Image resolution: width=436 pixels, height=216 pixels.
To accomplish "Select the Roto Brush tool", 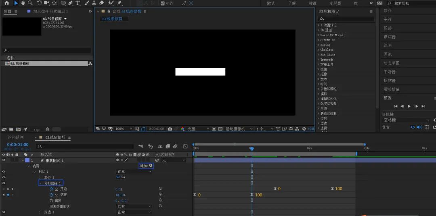I will coord(111,3).
